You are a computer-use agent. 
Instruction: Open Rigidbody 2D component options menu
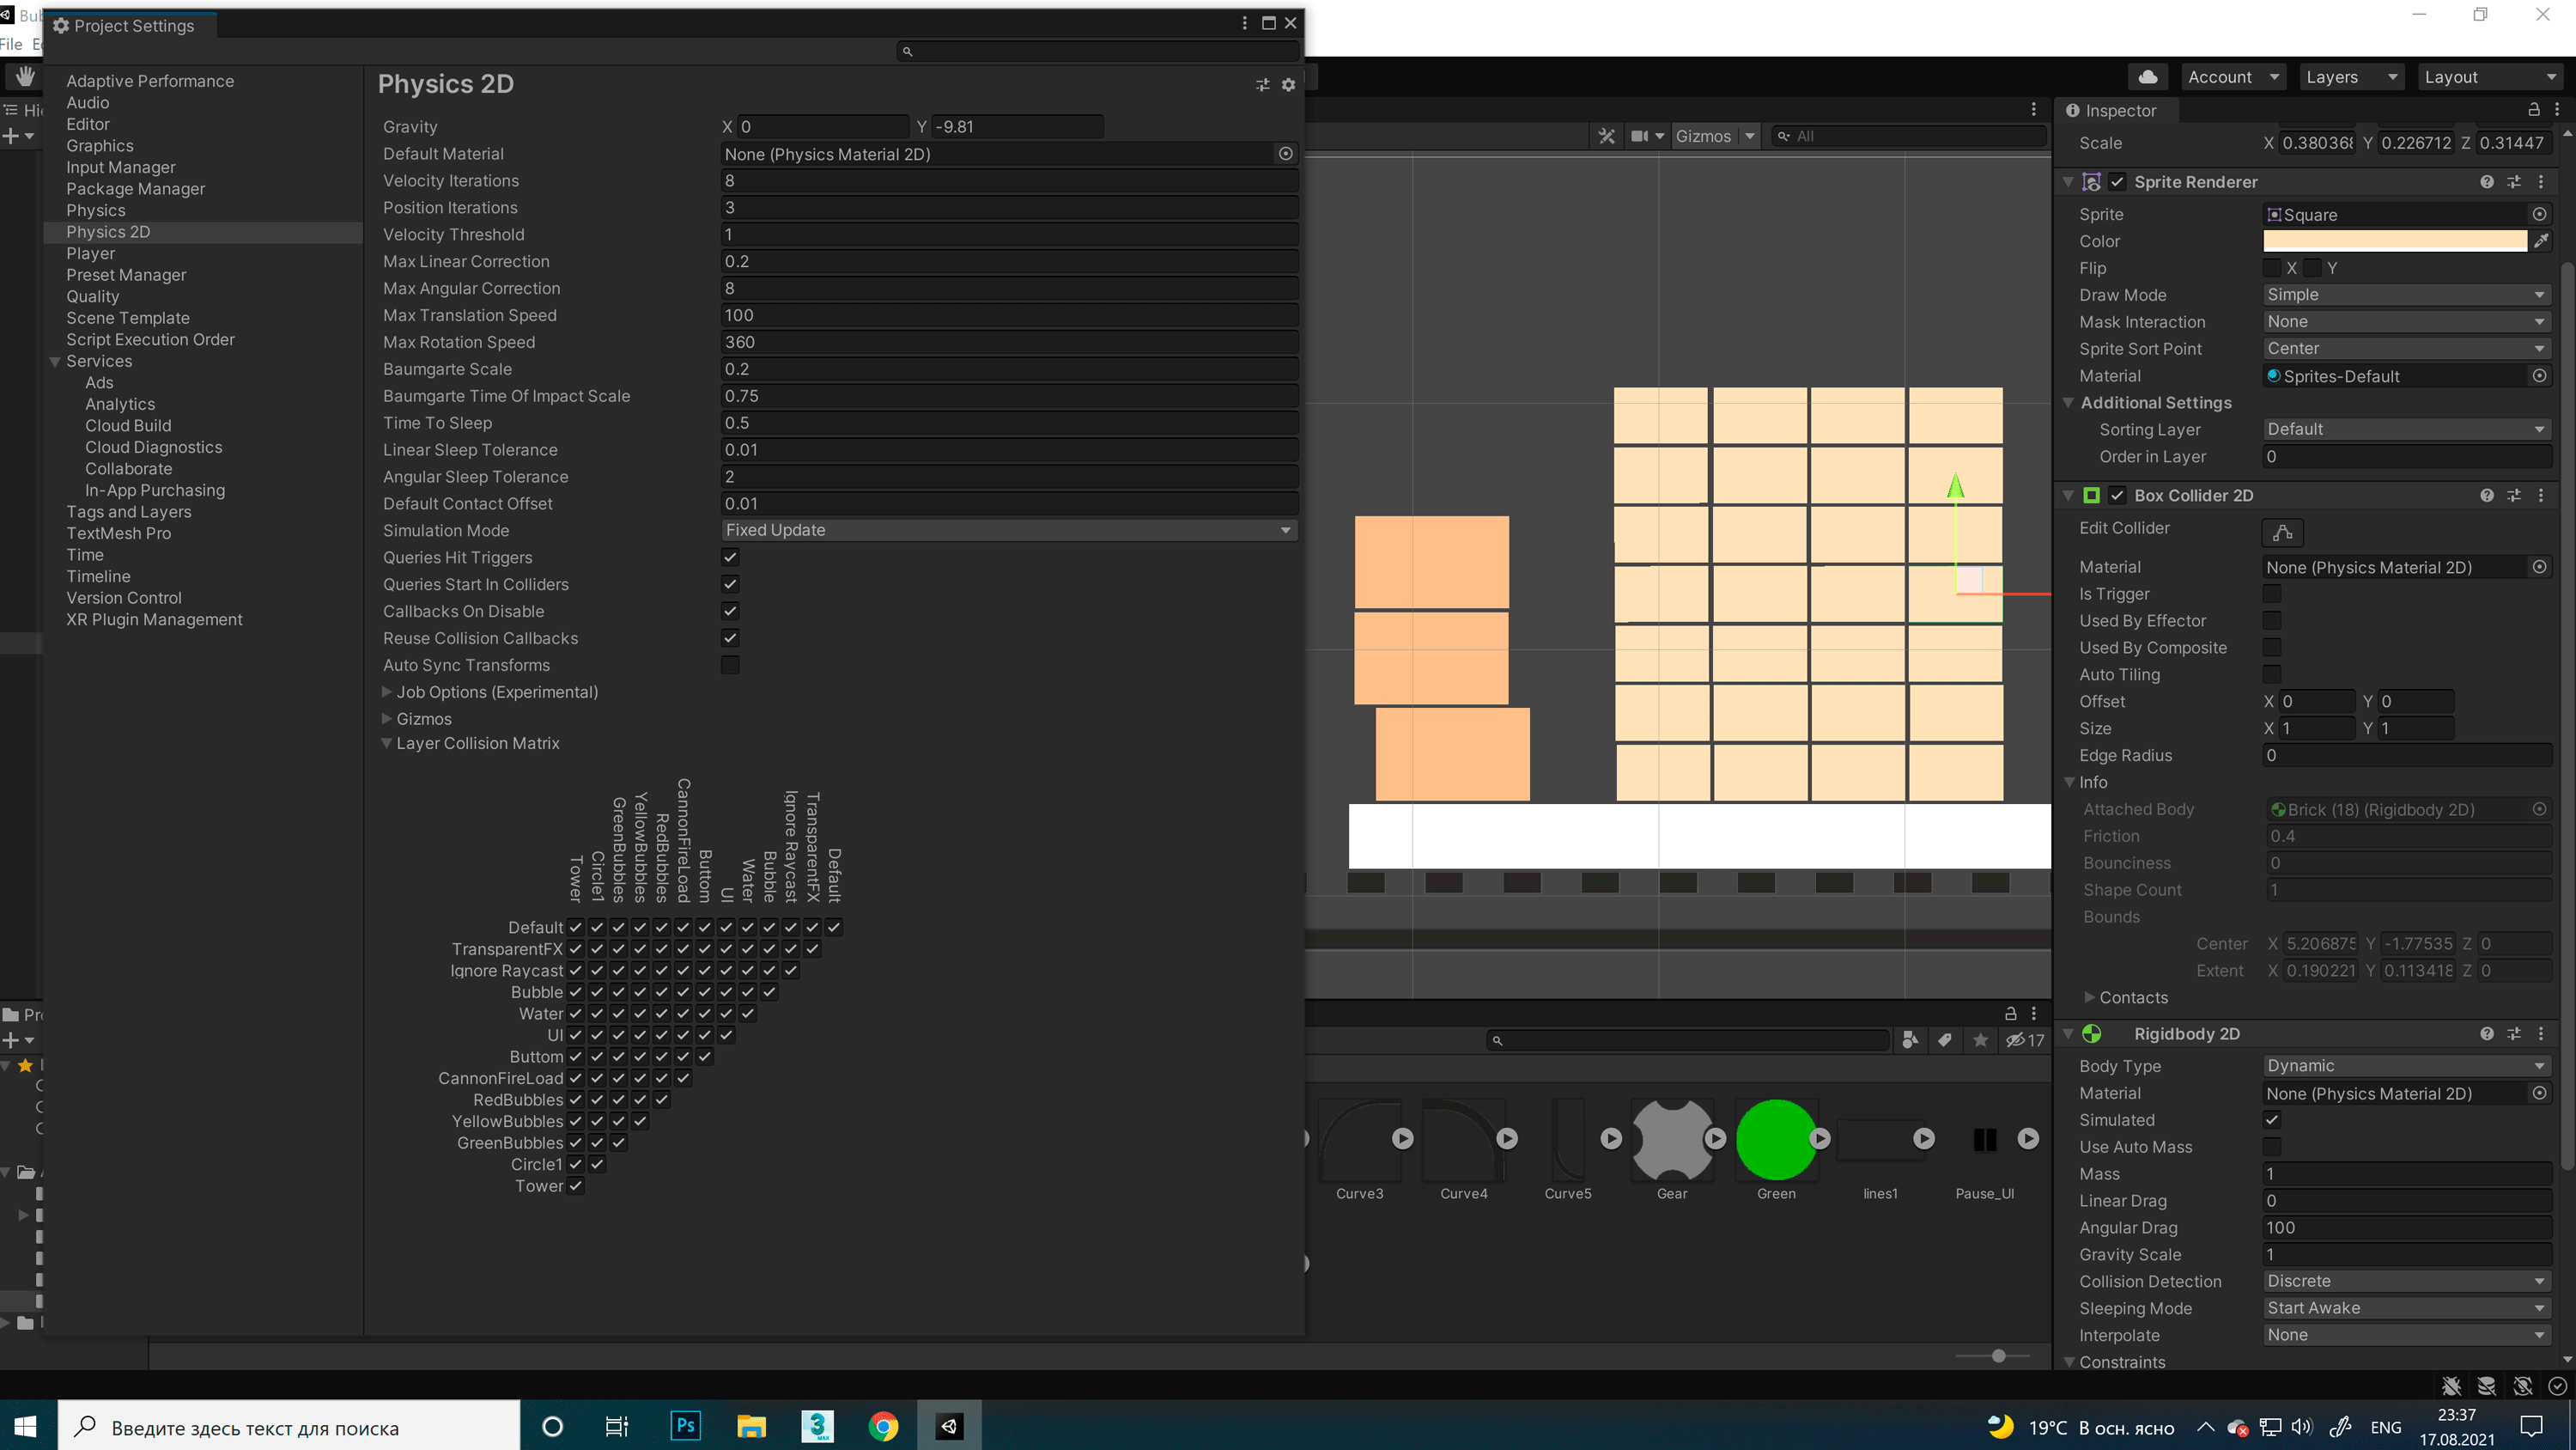click(x=2541, y=1033)
